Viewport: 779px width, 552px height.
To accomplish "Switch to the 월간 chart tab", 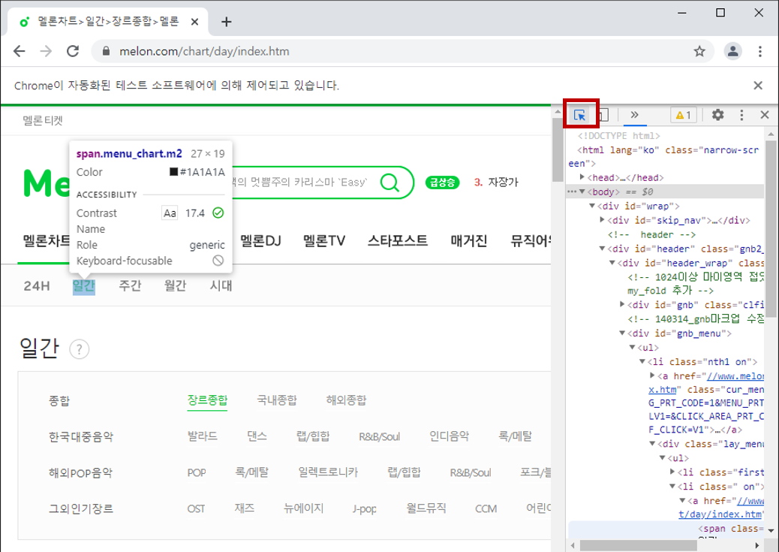I will pyautogui.click(x=176, y=286).
